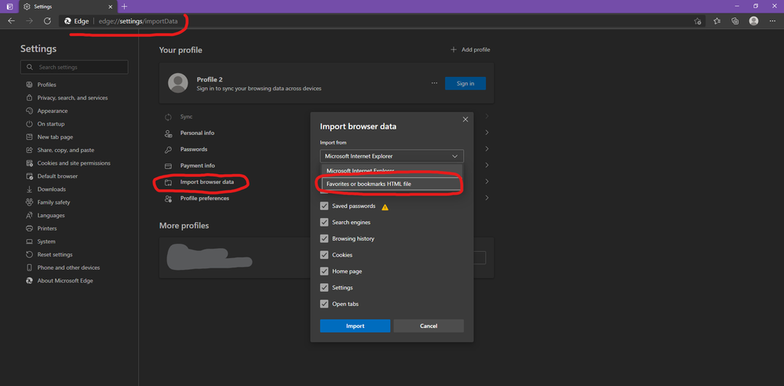This screenshot has height=386, width=784.
Task: Add this page to favorites star icon
Action: pos(697,21)
